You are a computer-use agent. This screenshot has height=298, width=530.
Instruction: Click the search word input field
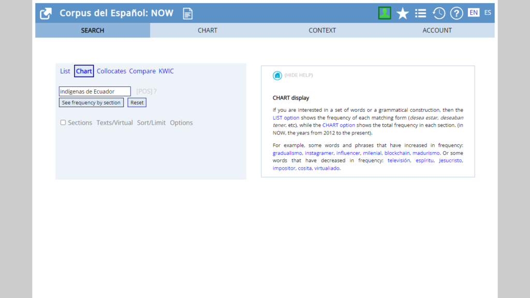pyautogui.click(x=95, y=92)
